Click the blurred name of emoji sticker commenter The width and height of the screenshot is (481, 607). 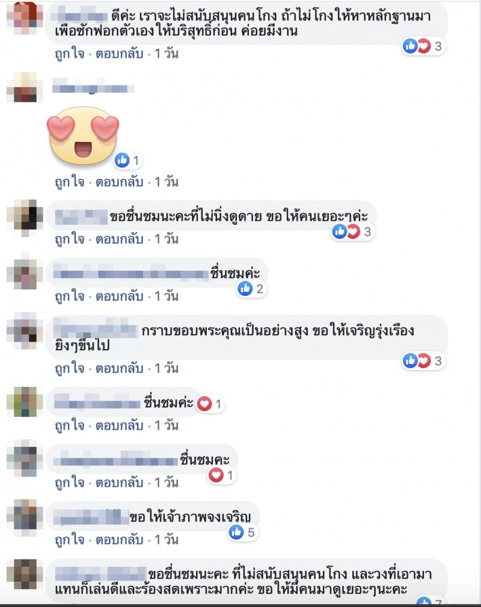(x=93, y=88)
